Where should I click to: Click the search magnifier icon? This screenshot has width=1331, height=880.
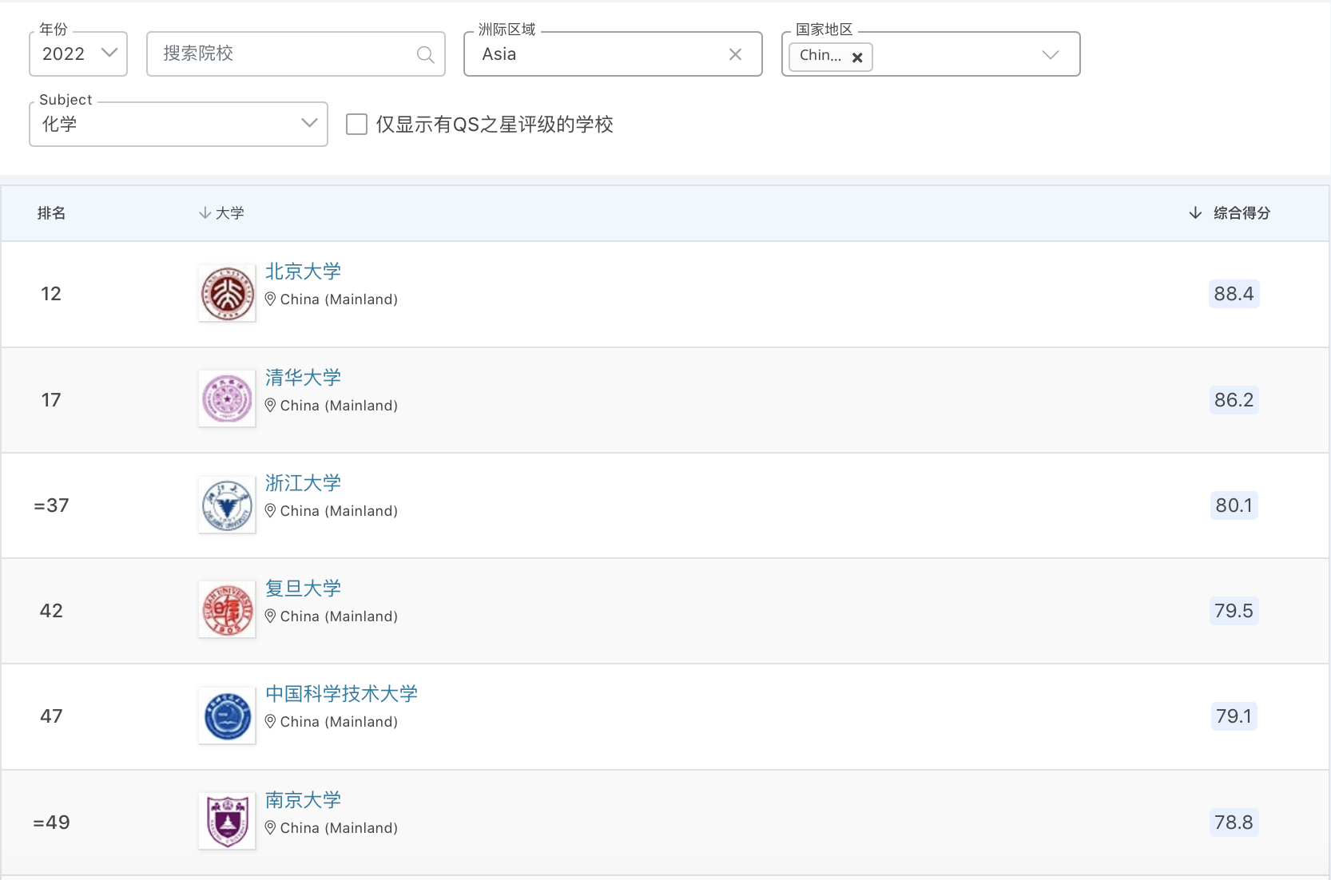coord(425,54)
